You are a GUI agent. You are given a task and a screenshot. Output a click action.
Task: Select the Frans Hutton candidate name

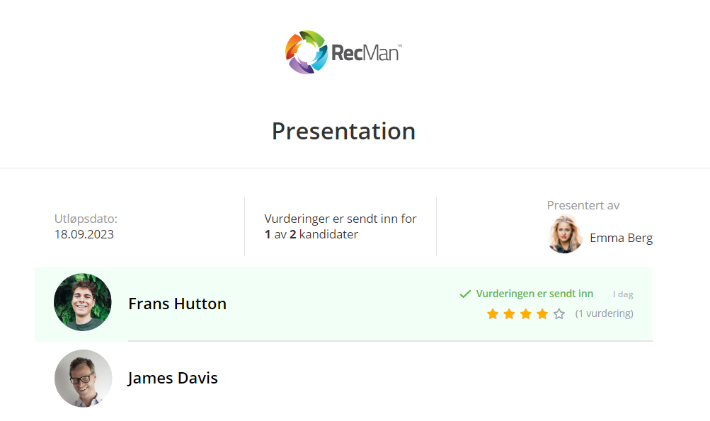pos(177,304)
